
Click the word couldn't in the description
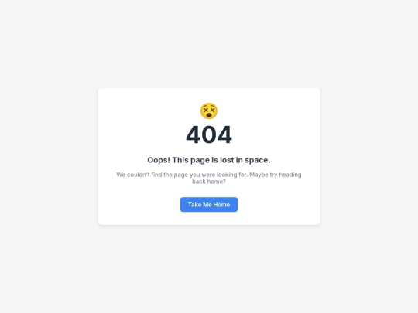pos(138,175)
